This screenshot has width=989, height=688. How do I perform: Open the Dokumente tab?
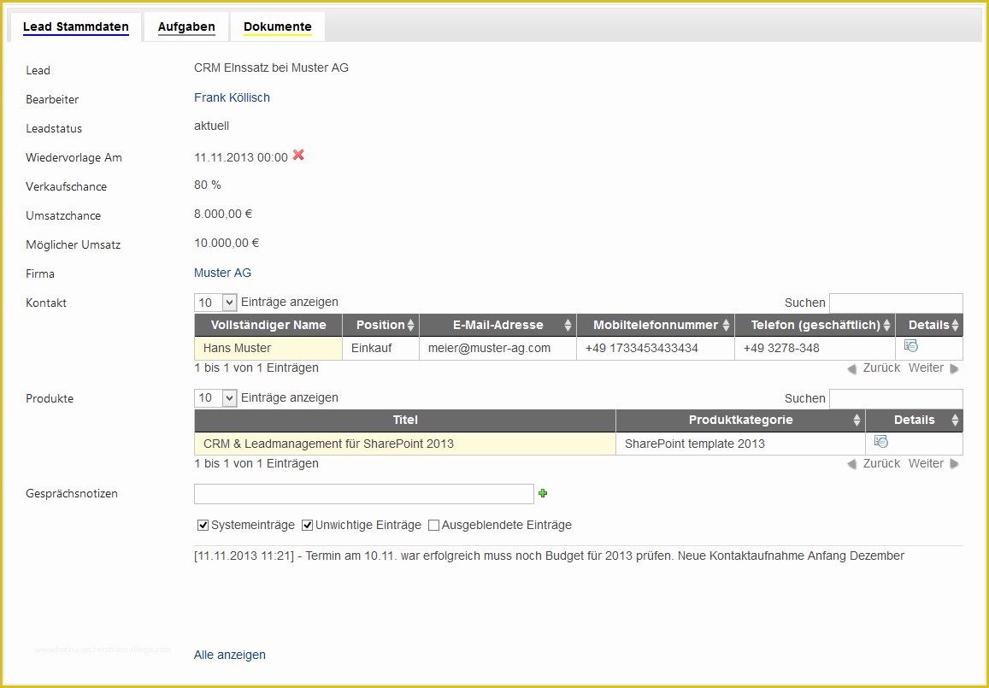pos(278,26)
